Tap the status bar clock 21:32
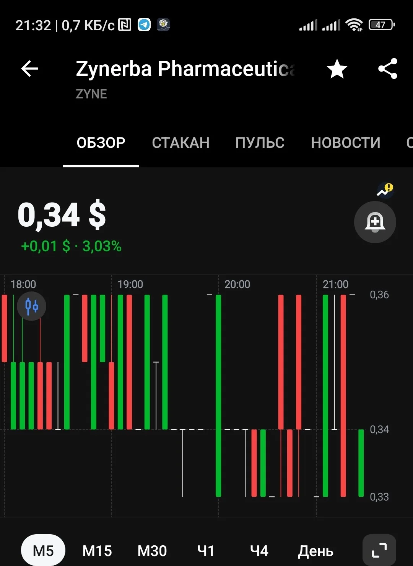 pyautogui.click(x=33, y=25)
